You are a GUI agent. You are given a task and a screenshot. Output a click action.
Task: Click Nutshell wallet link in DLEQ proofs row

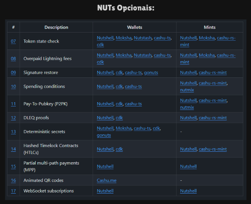[x=105, y=118]
